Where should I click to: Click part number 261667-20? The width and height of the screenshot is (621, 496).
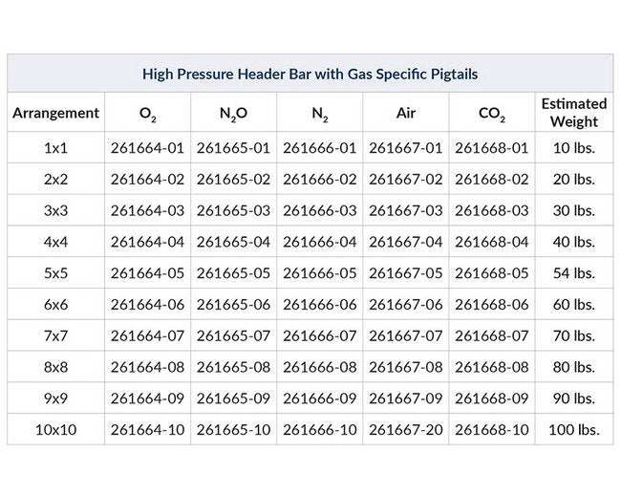pos(405,430)
